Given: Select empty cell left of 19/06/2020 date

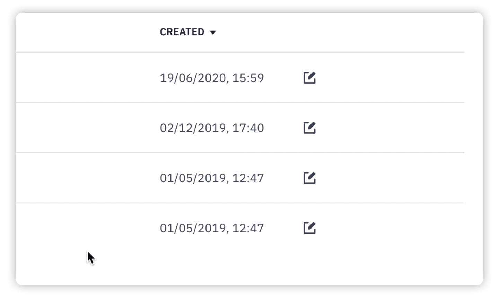Looking at the screenshot, I should coord(87,78).
